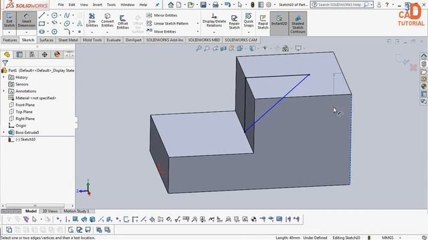The height and width of the screenshot is (240, 428).
Task: Click Linear Sketch Pattern
Action: 168,24
